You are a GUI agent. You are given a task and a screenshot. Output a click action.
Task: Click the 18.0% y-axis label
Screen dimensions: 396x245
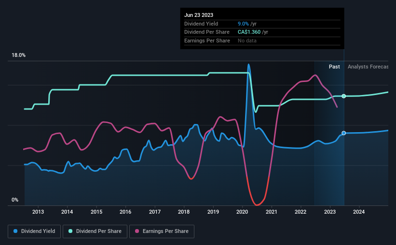point(19,55)
